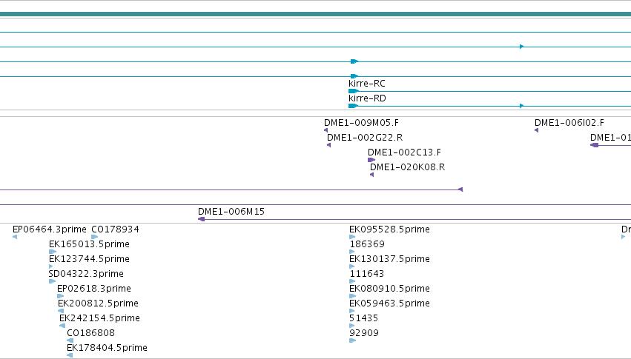Click the EK165013.5prime EST arrow
The height and width of the screenshot is (359, 631).
(53, 252)
